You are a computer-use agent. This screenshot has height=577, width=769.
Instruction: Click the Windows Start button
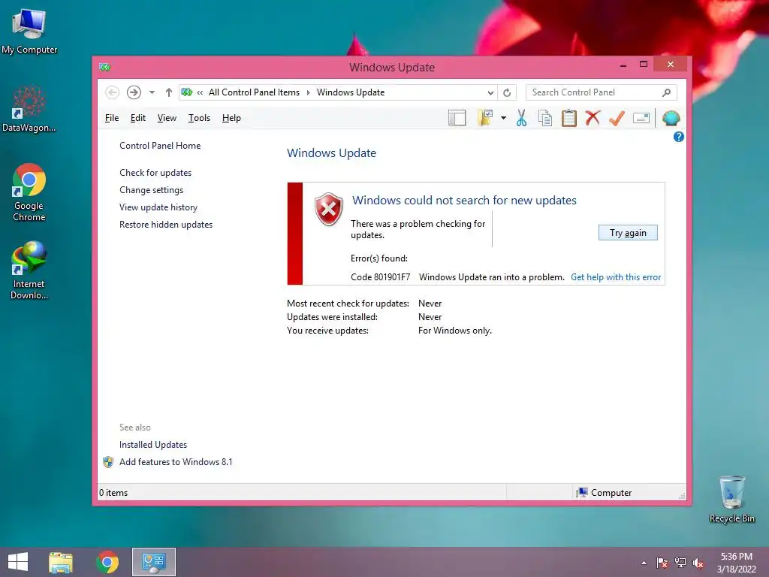[18, 562]
